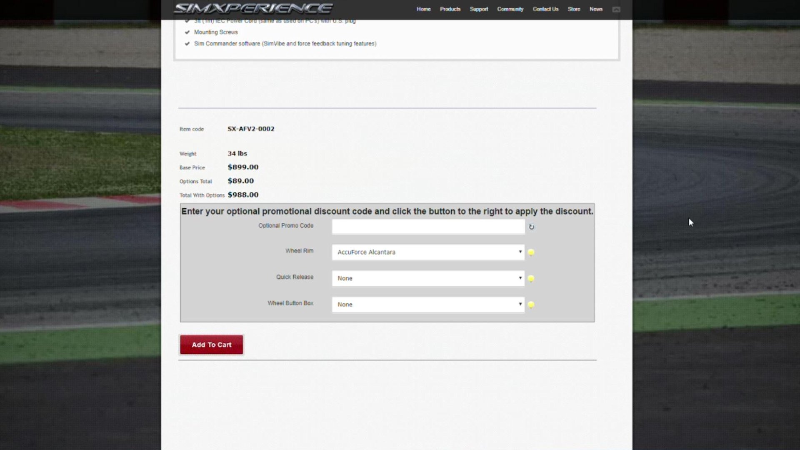This screenshot has height=450, width=800.
Task: Open the News menu item
Action: pos(596,9)
